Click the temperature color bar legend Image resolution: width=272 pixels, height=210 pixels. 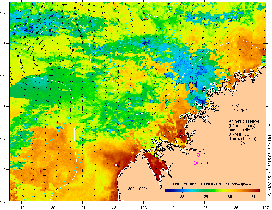212,191
